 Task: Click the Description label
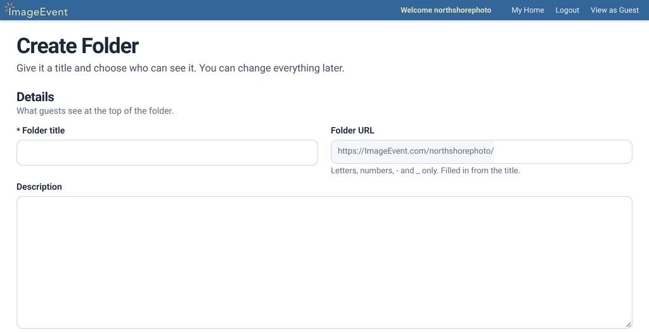pyautogui.click(x=39, y=187)
